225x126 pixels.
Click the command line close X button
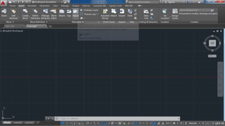coord(49,119)
